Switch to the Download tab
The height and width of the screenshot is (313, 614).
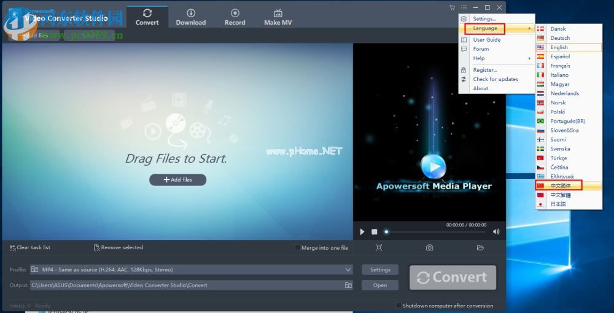click(191, 17)
